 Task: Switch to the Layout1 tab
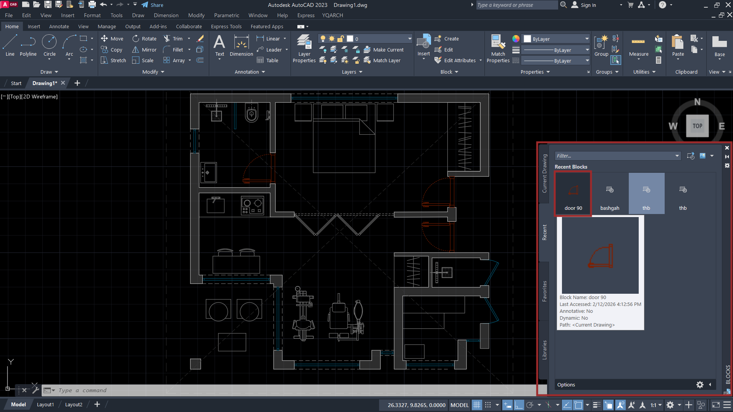tap(45, 404)
